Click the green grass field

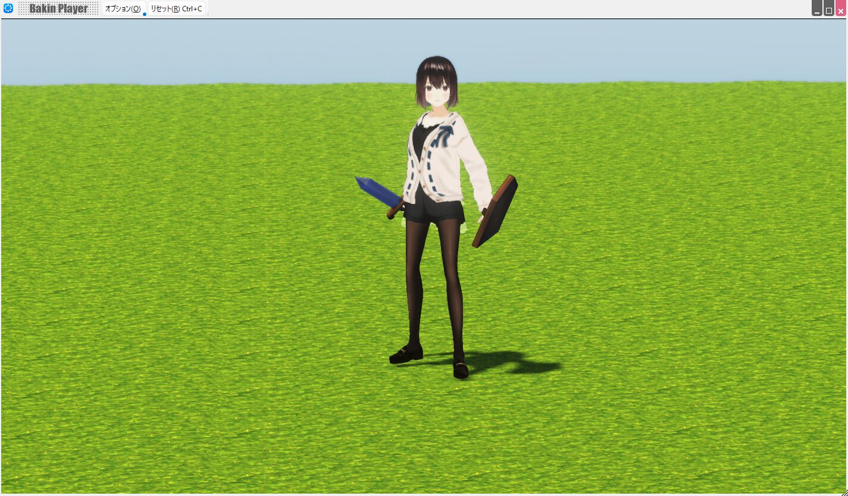[179, 297]
